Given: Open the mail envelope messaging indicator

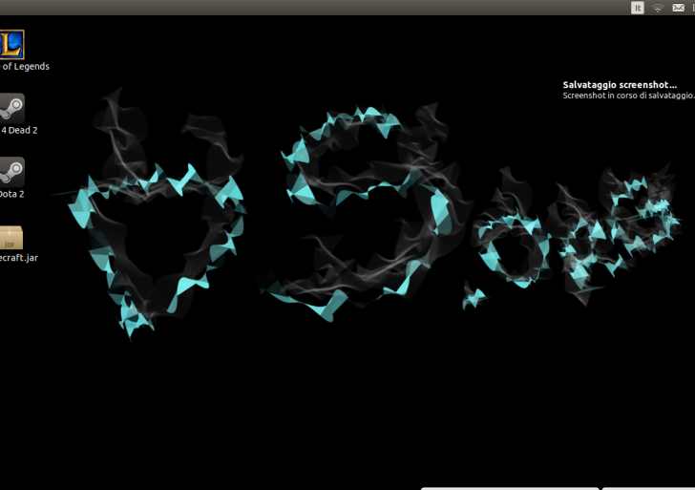Looking at the screenshot, I should [x=678, y=8].
